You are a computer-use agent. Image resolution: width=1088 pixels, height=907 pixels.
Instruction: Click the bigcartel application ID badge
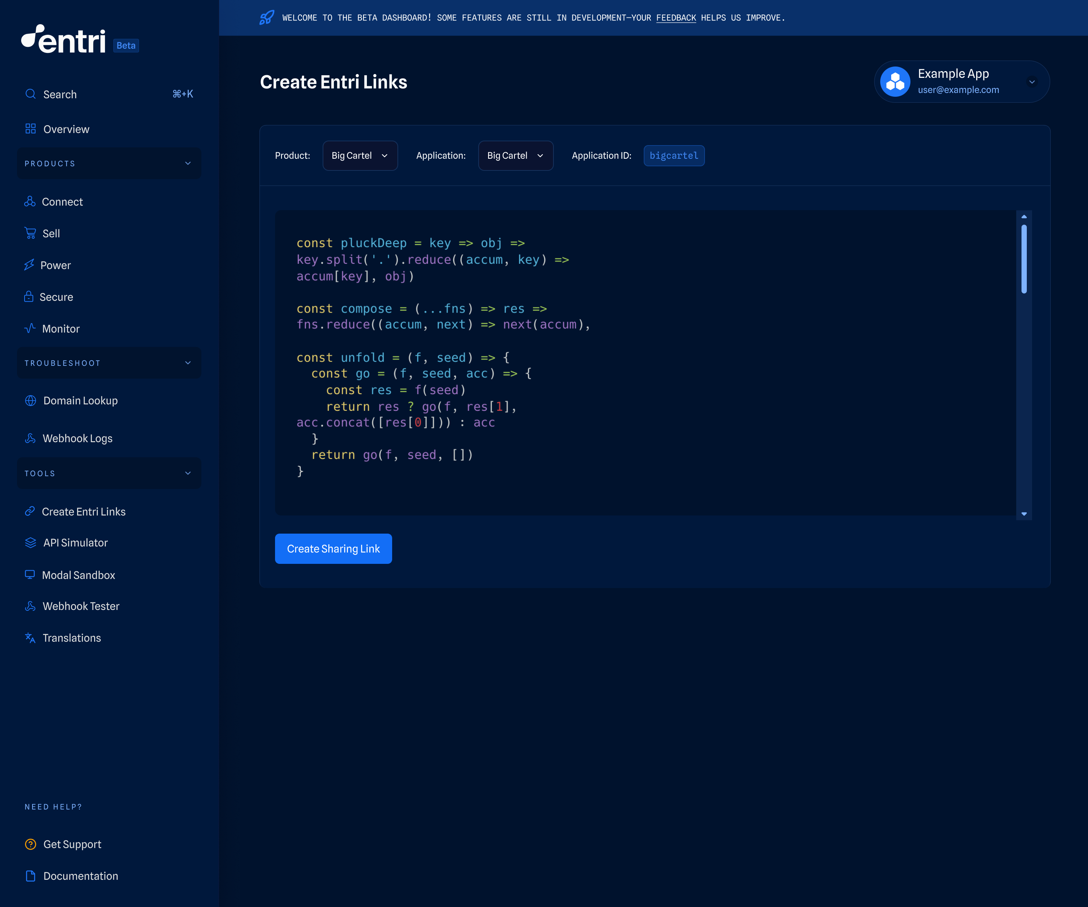pyautogui.click(x=674, y=155)
